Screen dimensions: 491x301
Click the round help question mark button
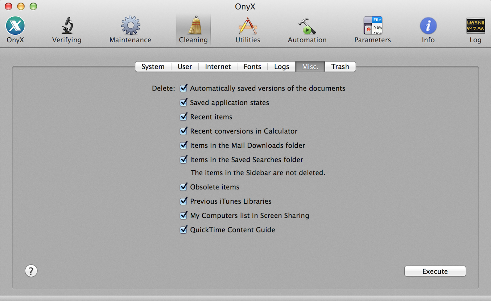pyautogui.click(x=31, y=271)
